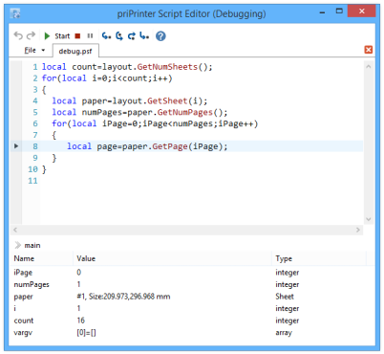384x354 pixels.
Task: Open the File dropdown menu
Action: click(x=34, y=51)
